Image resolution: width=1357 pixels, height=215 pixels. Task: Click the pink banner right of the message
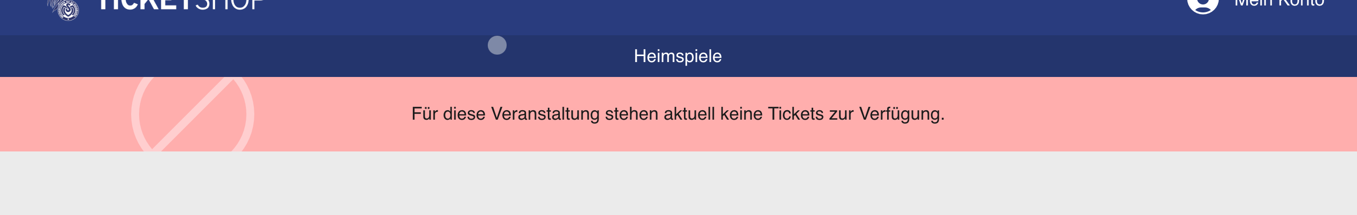coord(1132,114)
